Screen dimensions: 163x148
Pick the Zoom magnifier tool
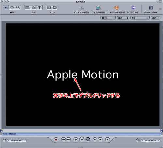click(x=18, y=7)
